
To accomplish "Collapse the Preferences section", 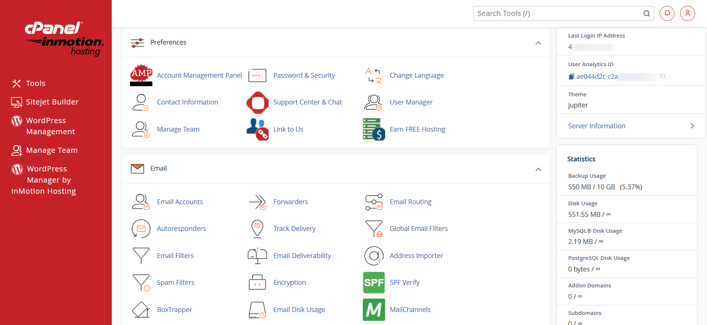I will tap(538, 43).
